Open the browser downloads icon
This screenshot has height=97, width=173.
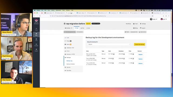point(164,16)
